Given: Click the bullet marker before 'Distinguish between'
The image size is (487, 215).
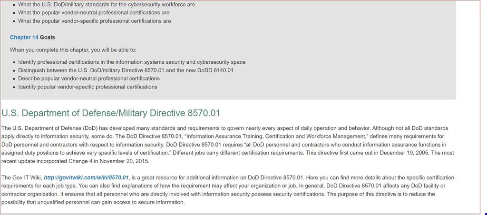Looking at the screenshot, I should [14, 70].
